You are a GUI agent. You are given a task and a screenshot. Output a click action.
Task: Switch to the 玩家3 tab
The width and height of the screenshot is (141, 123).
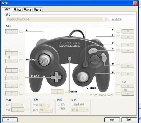(28, 10)
